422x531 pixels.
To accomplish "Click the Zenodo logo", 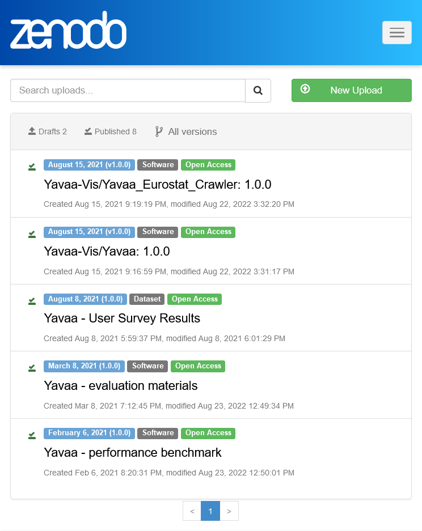I will [68, 31].
